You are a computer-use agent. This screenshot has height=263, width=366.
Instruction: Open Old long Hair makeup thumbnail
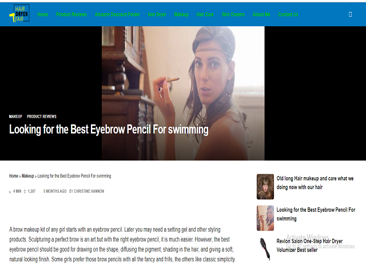click(265, 187)
